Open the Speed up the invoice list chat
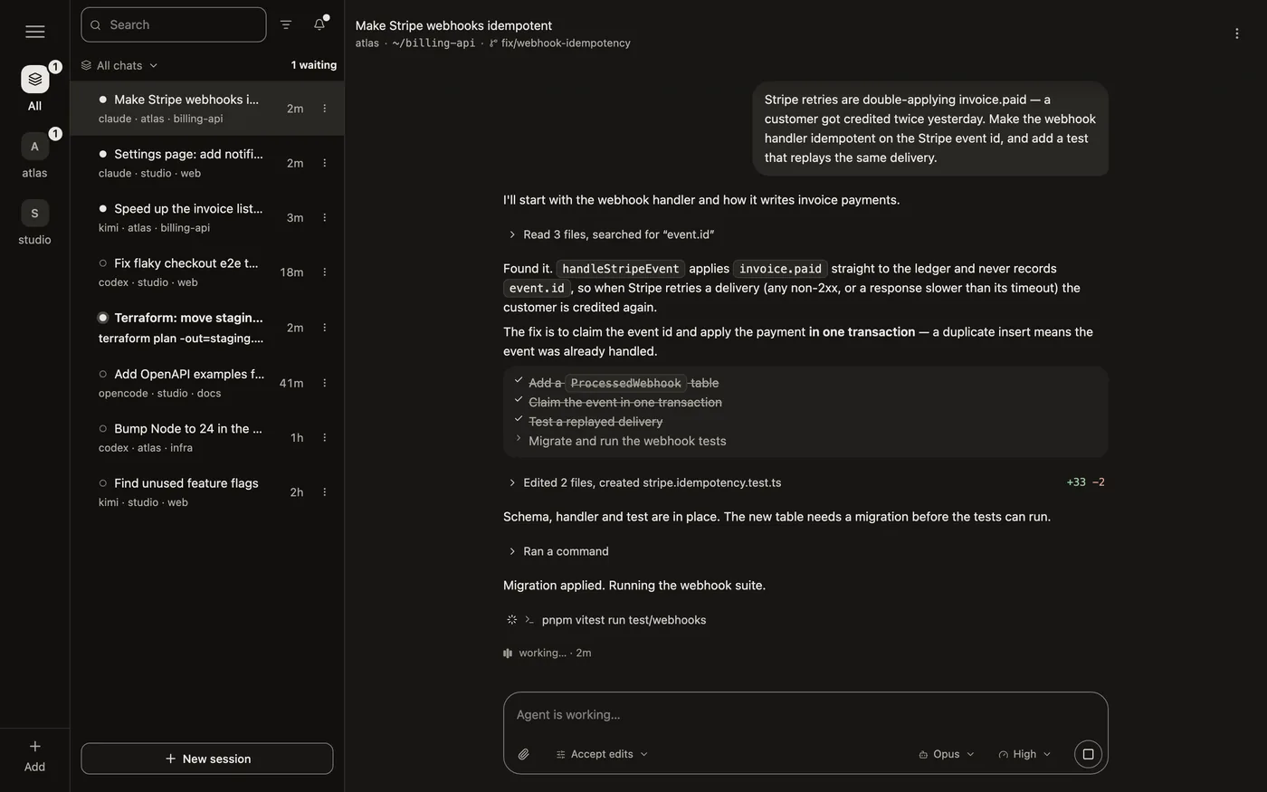 click(207, 217)
